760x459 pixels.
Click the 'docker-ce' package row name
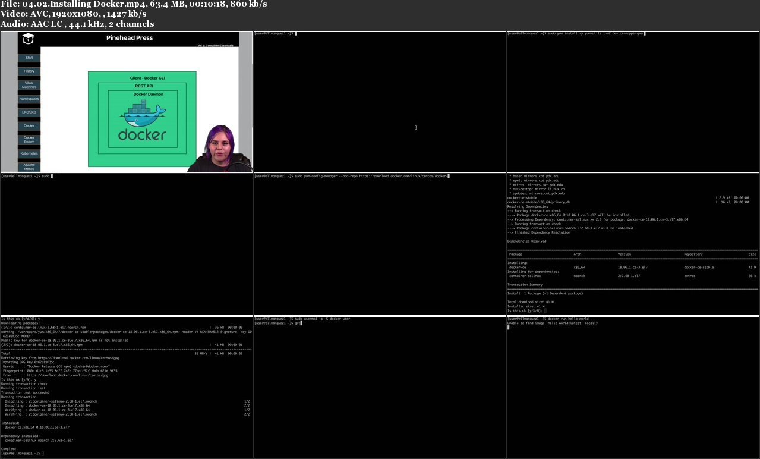[518, 268]
